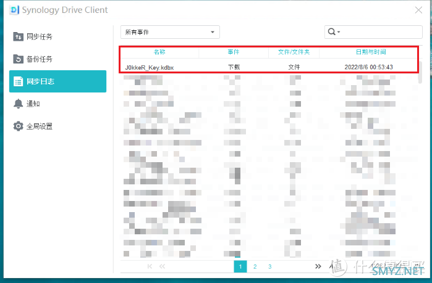
Task: Click the sync task folder icon
Action: coord(18,36)
